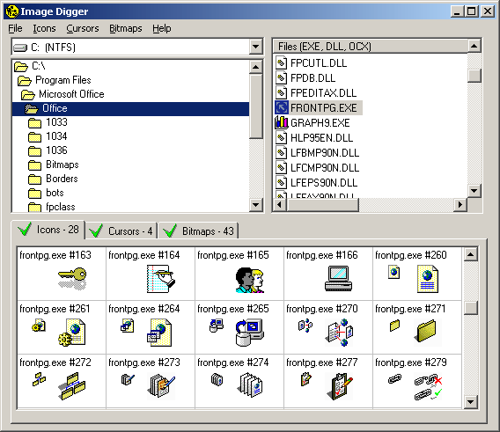The image size is (500, 432).
Task: Click small globe calendar page icon #264
Action: click(x=128, y=326)
